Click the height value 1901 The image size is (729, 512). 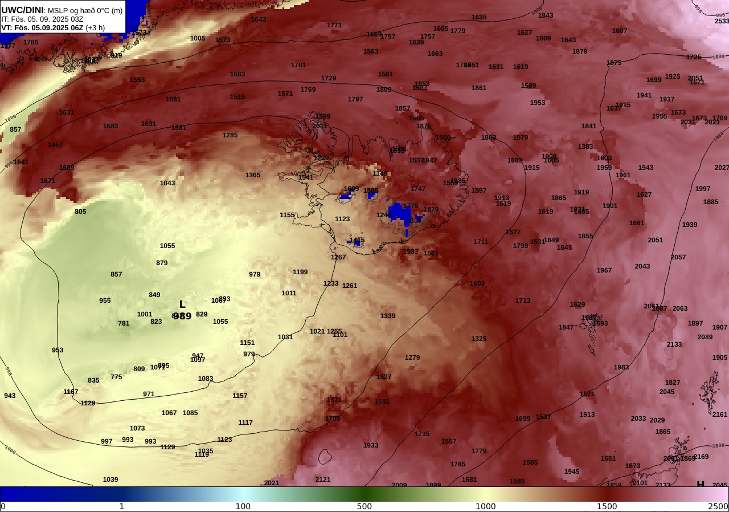[x=610, y=206]
